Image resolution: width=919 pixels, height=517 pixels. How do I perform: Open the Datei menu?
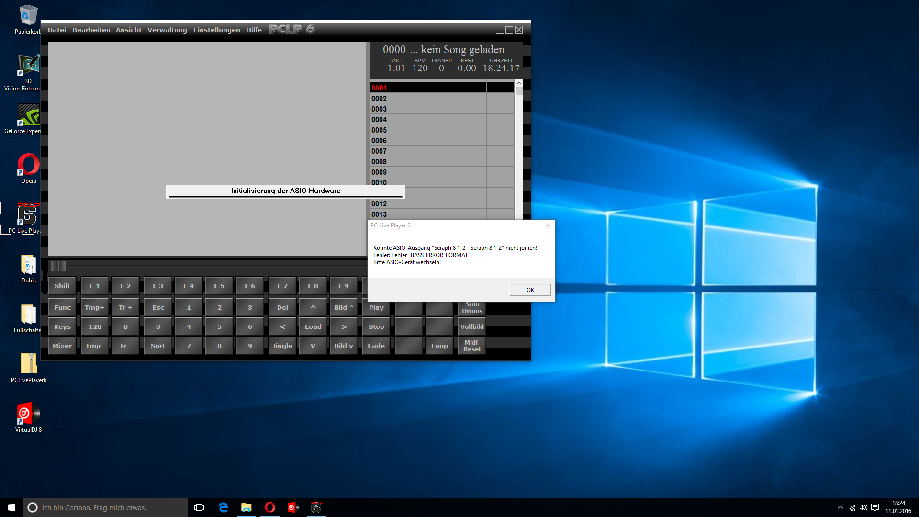pos(57,29)
